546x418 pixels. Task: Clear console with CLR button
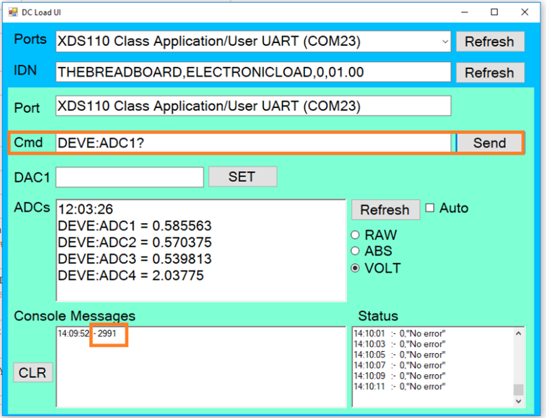pyautogui.click(x=33, y=373)
